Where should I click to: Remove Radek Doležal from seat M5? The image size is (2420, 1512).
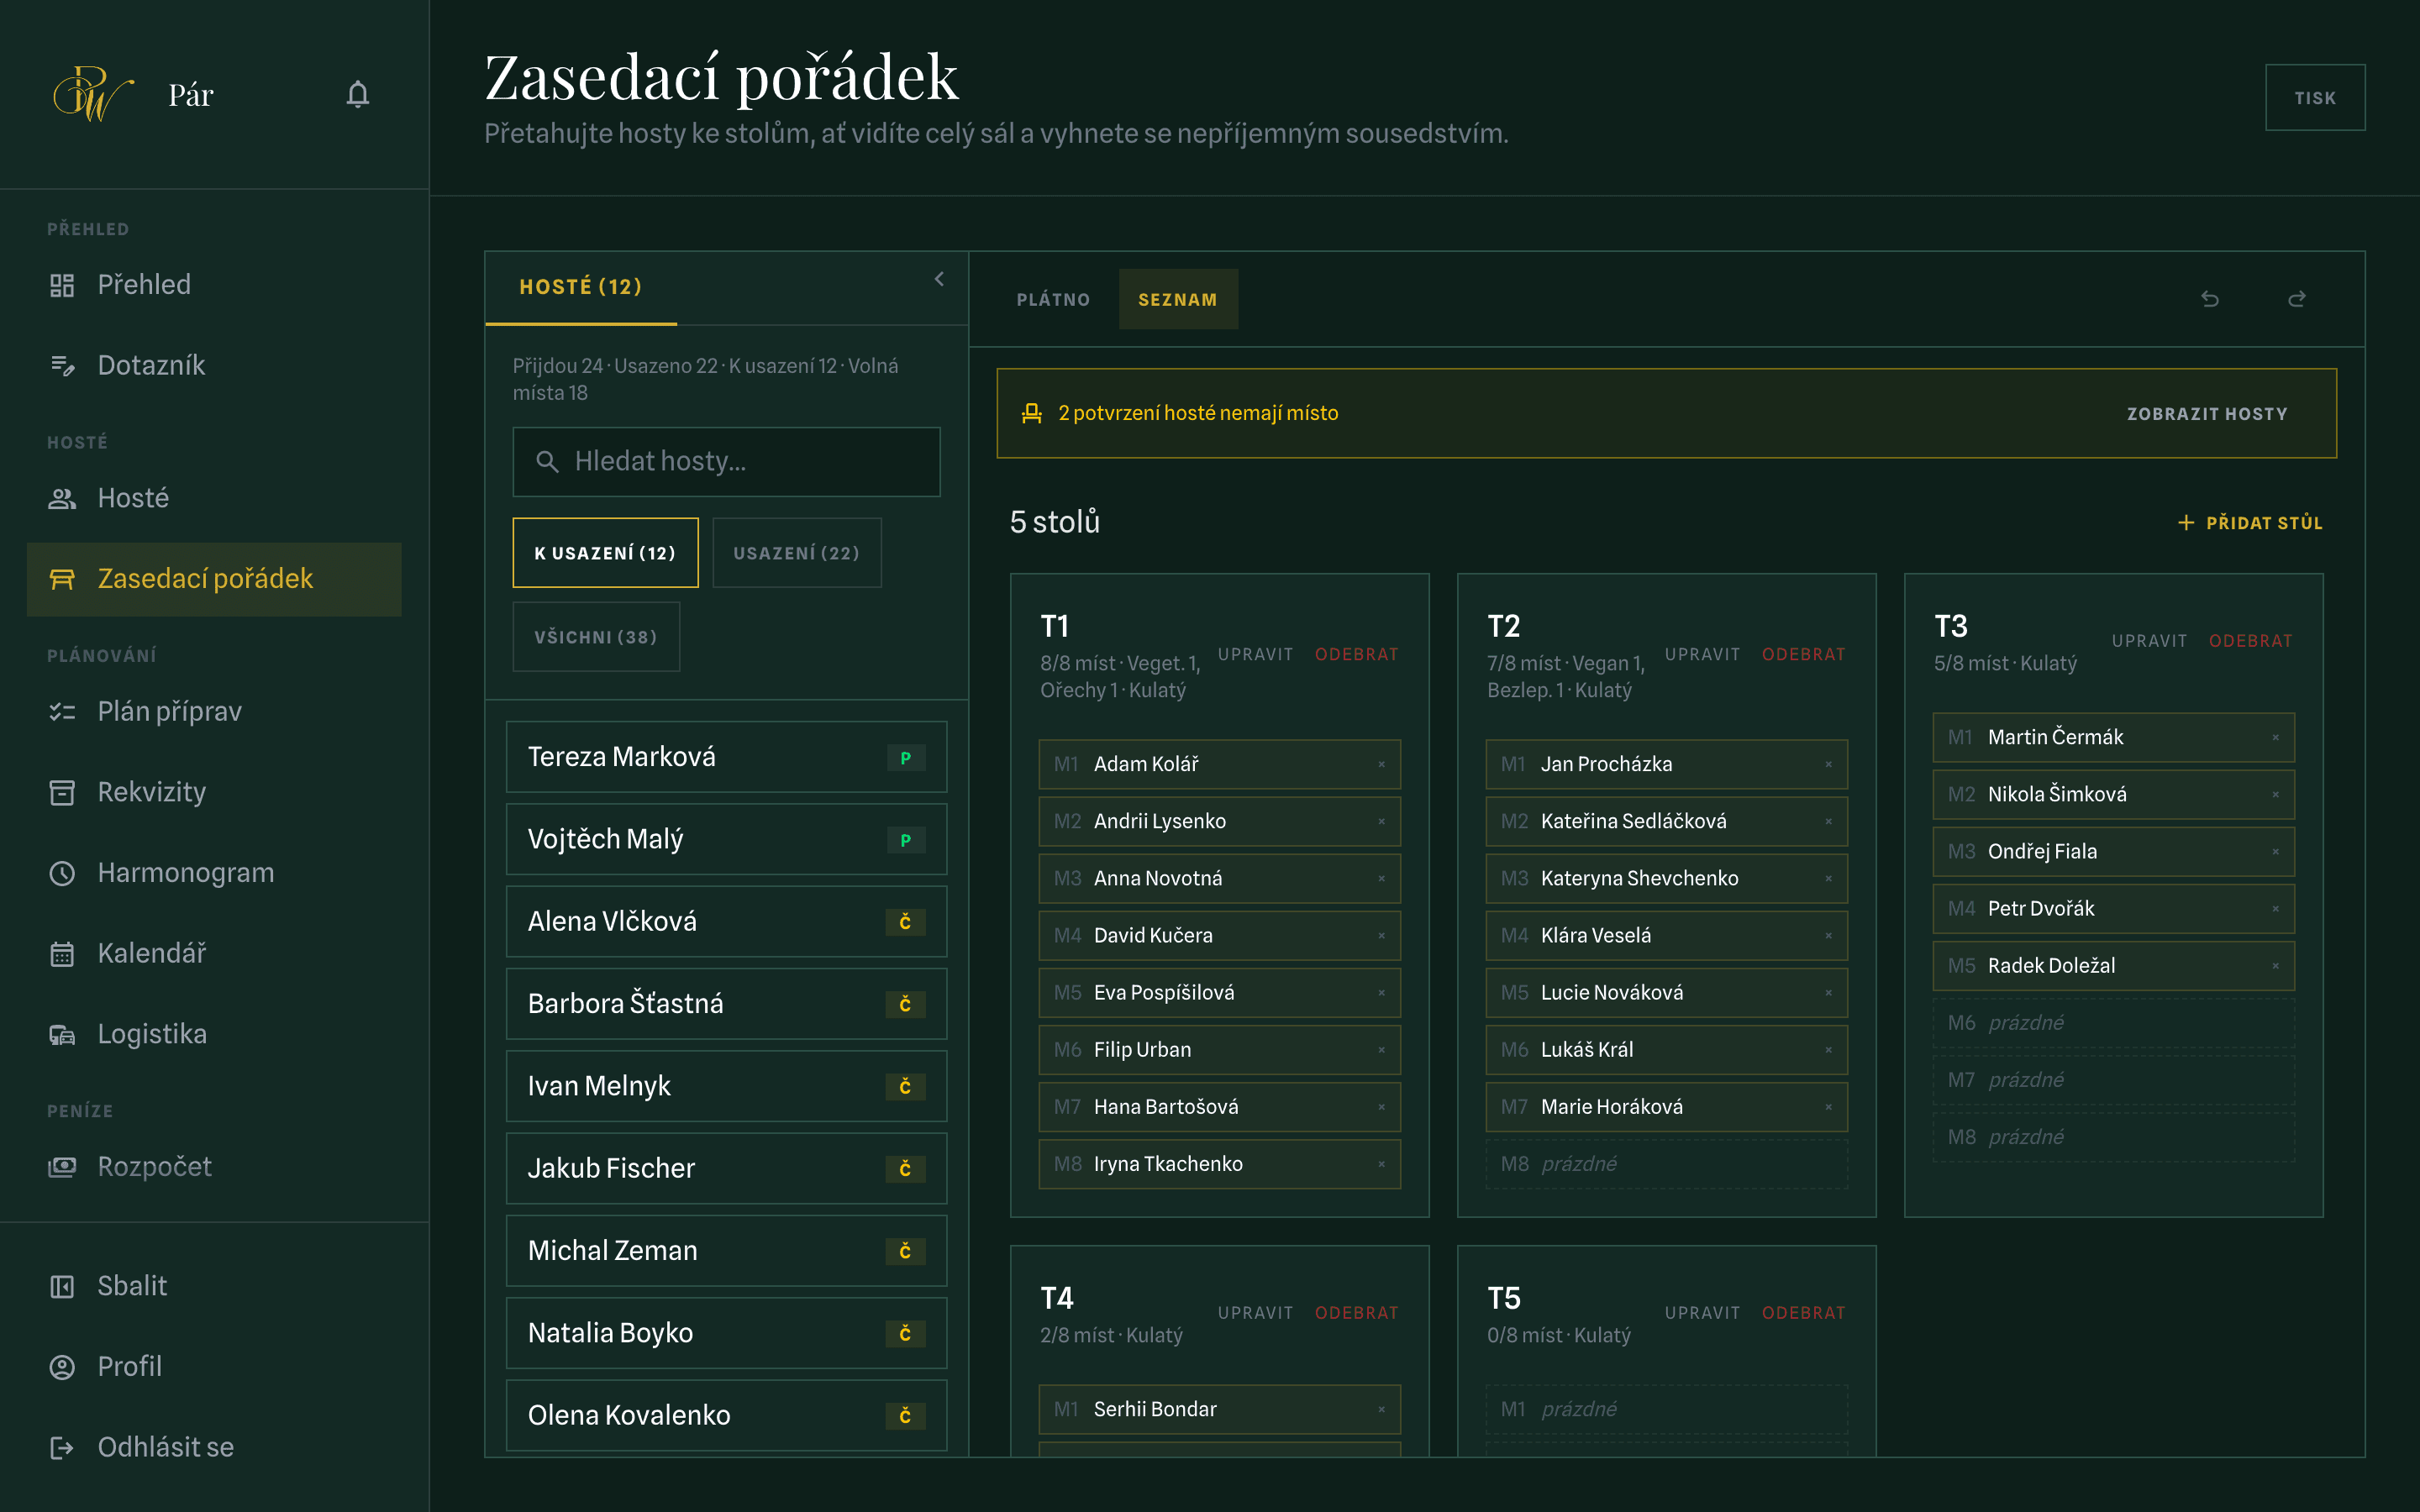pos(2275,966)
